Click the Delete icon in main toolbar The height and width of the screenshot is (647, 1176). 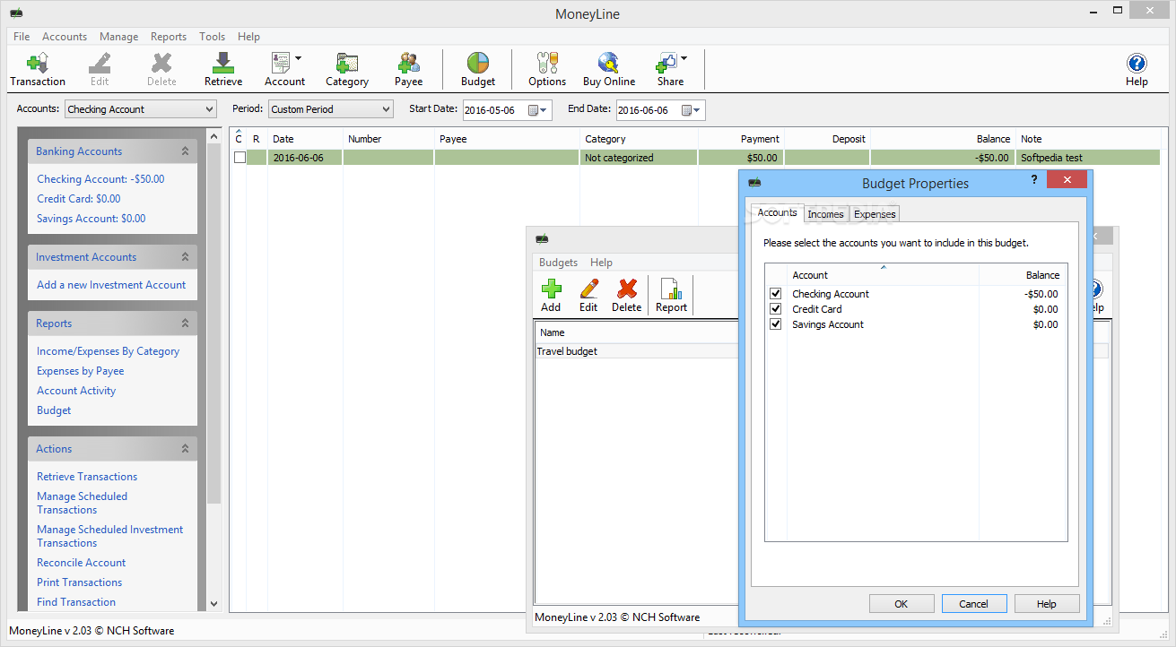pos(161,70)
